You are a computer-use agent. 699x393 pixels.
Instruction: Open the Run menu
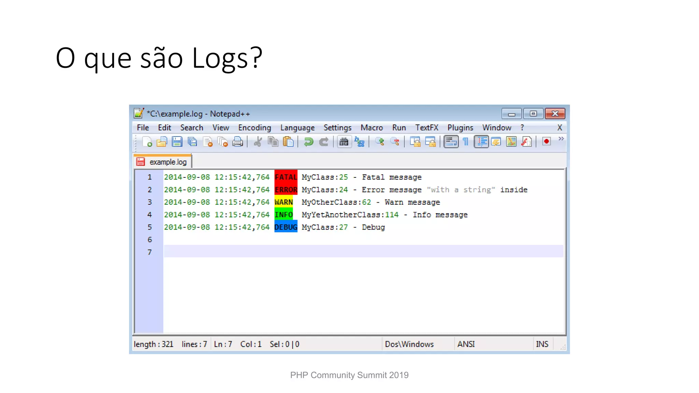tap(399, 128)
